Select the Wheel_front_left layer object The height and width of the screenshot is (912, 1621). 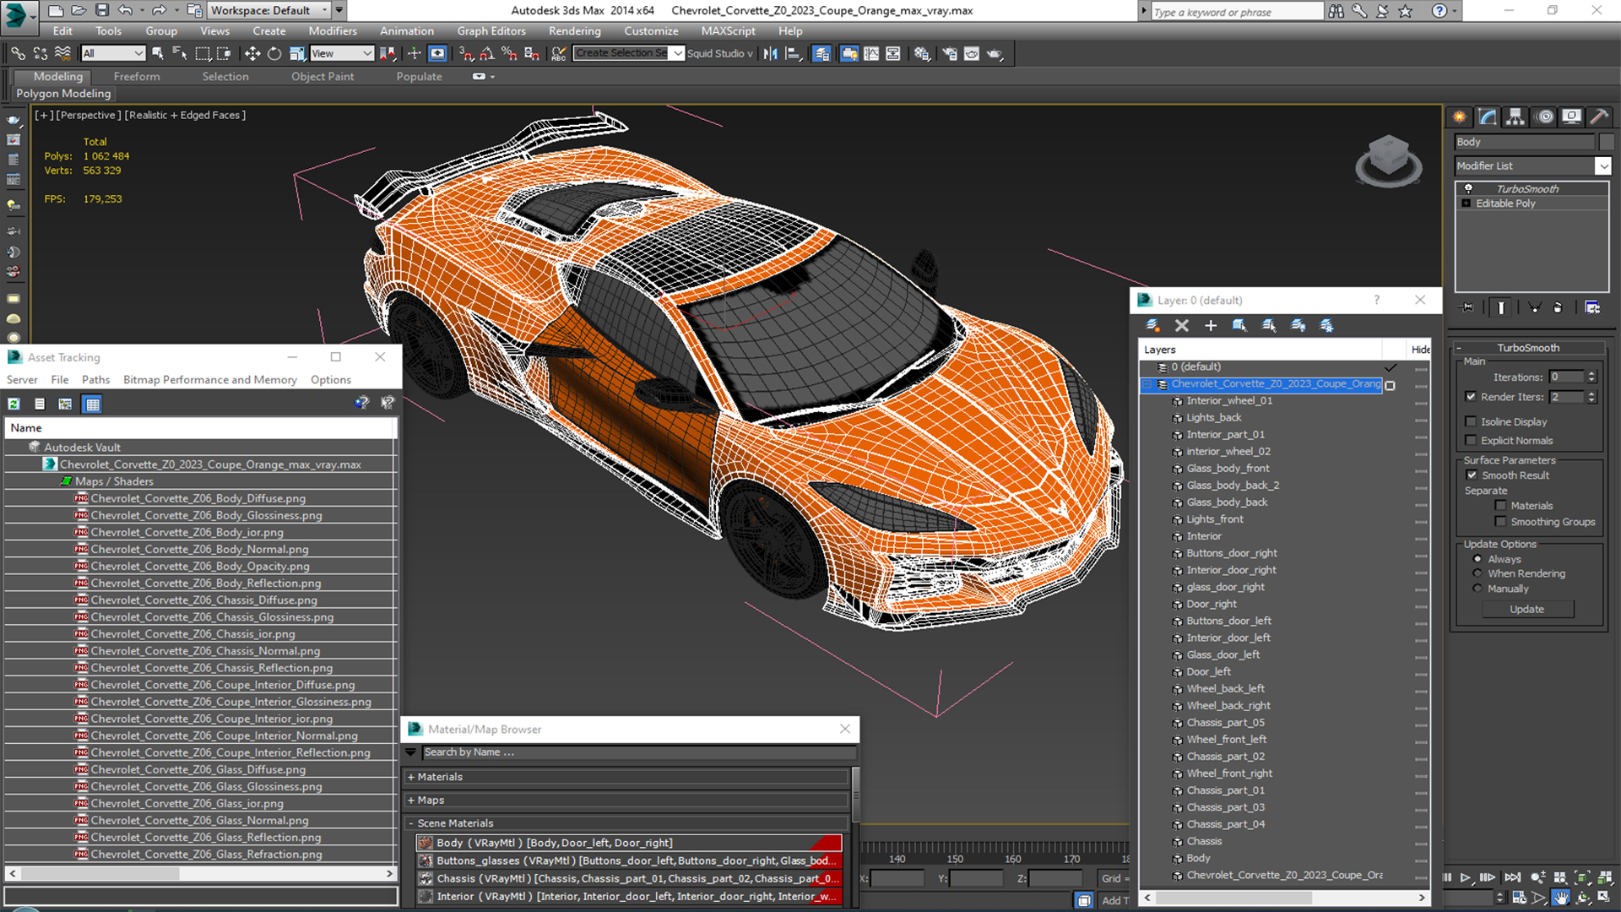[1226, 740]
